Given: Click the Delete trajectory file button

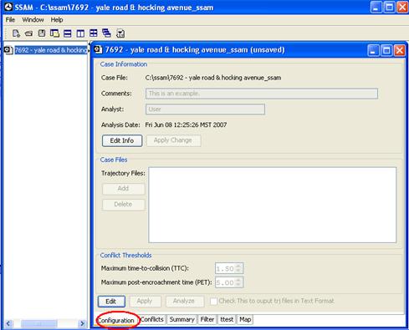Looking at the screenshot, I should (x=123, y=205).
